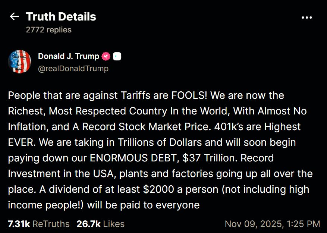Click the Nov 09, 2025 timestamp
This screenshot has height=233, width=327.
click(x=273, y=224)
